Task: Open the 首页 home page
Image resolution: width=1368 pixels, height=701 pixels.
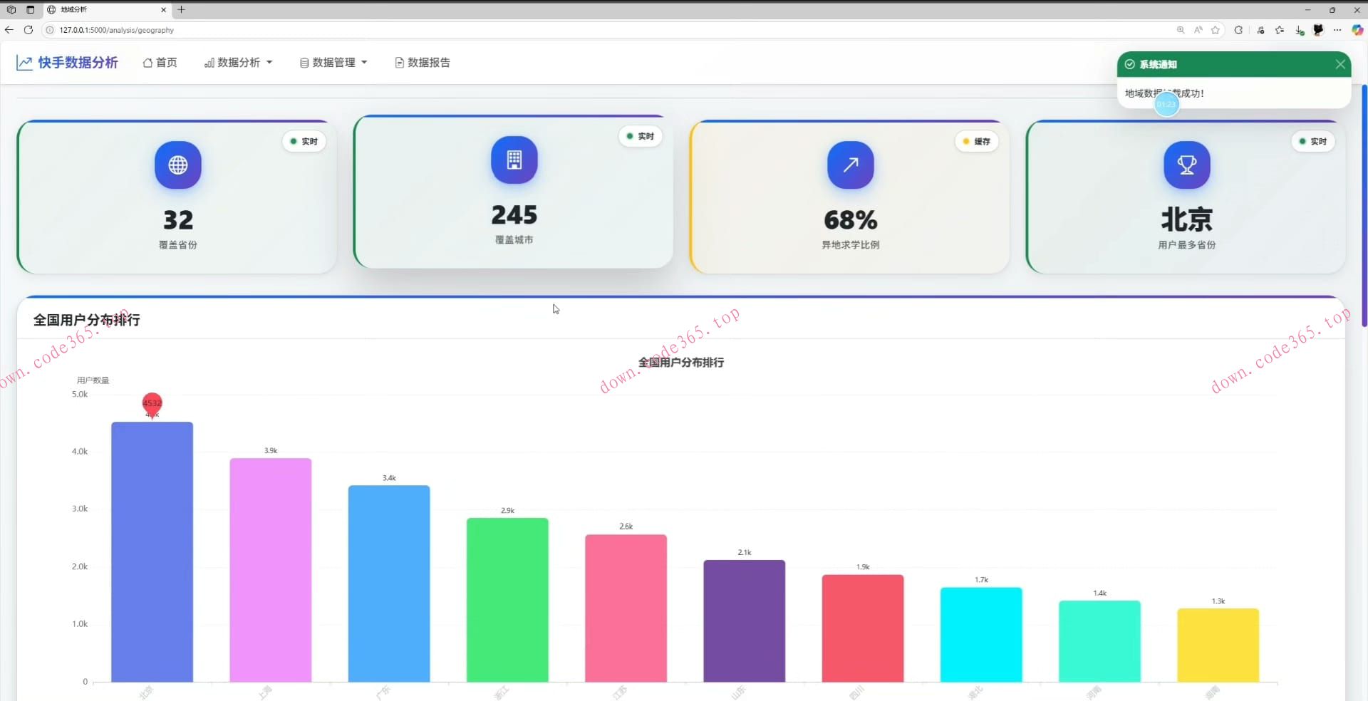Action: click(x=160, y=63)
